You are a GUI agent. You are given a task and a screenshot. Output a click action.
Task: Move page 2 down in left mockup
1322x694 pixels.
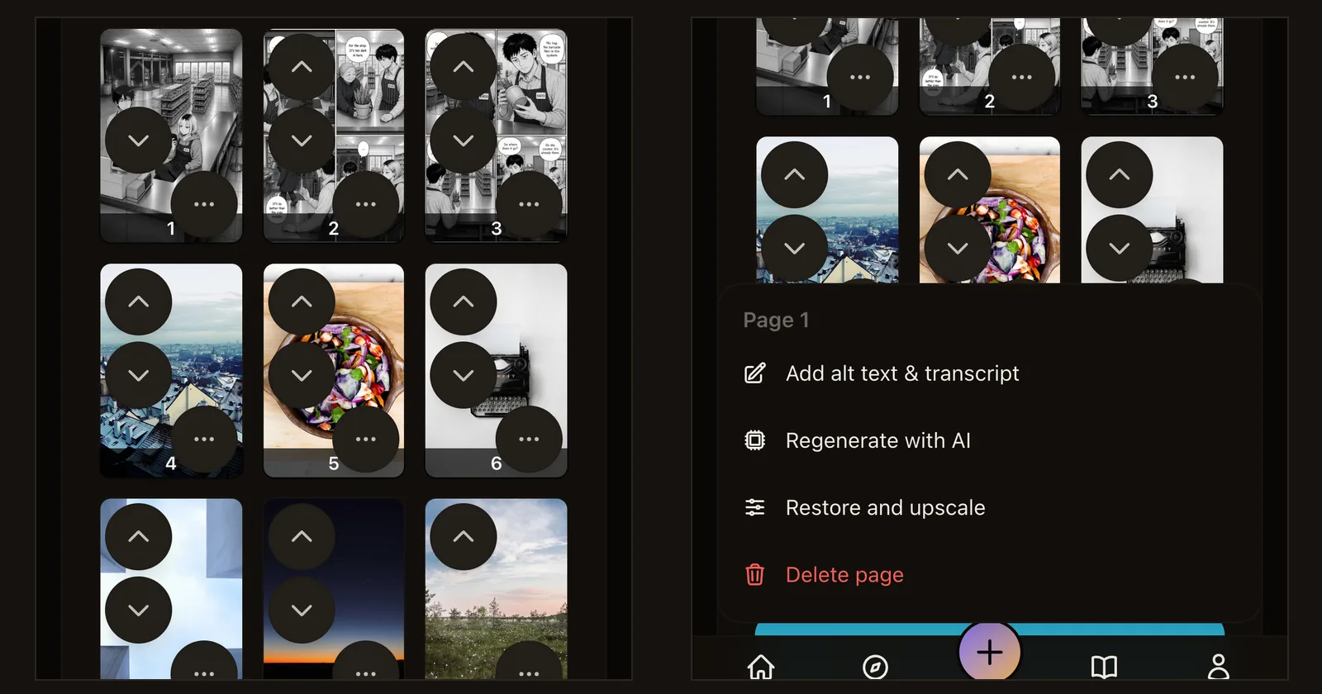(x=302, y=140)
